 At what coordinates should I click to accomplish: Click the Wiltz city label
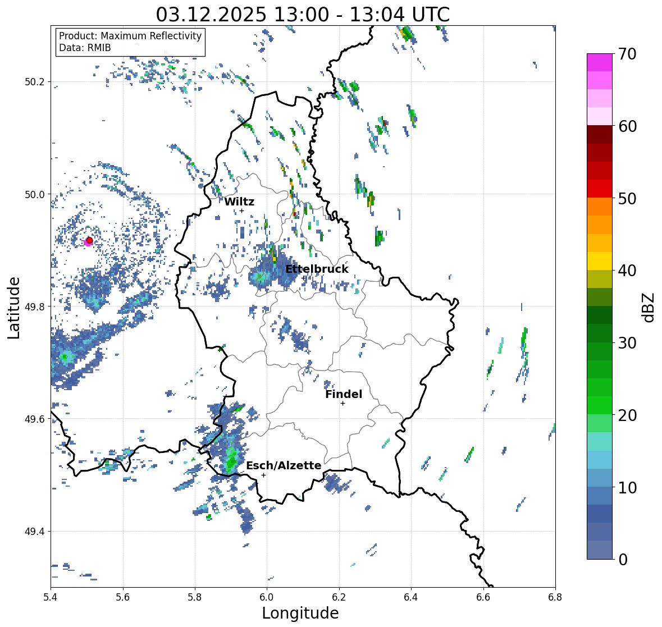(239, 202)
